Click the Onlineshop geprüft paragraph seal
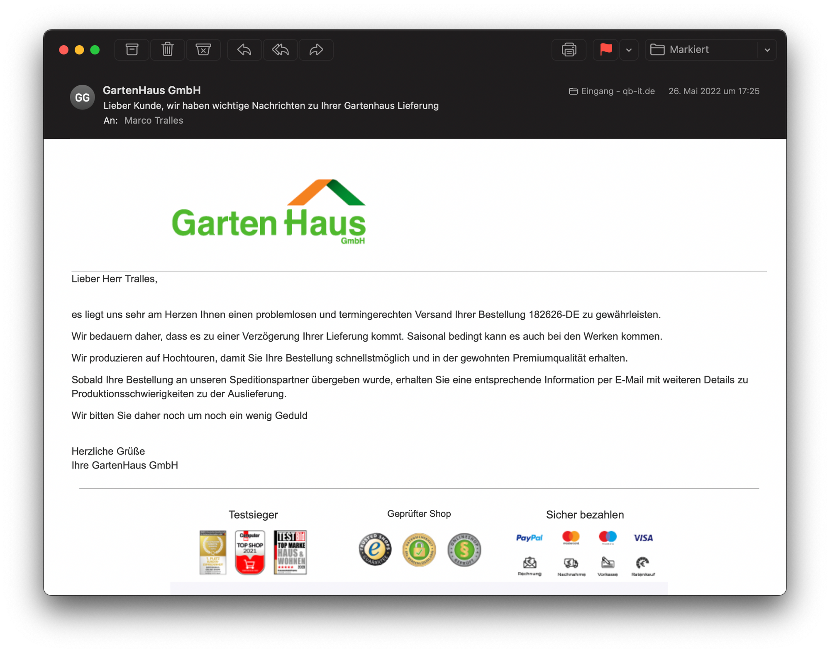830x653 pixels. click(464, 550)
